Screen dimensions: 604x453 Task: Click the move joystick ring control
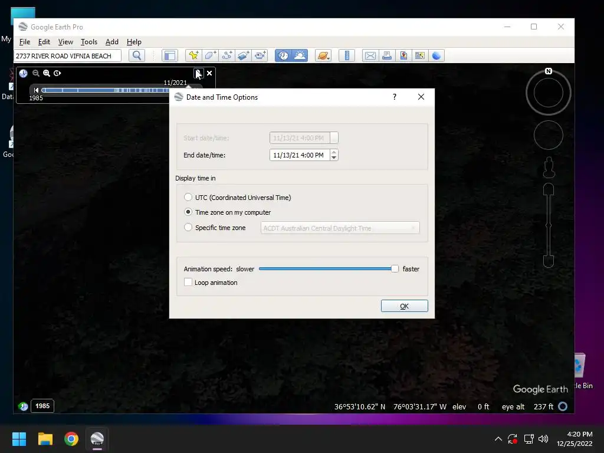tap(549, 135)
